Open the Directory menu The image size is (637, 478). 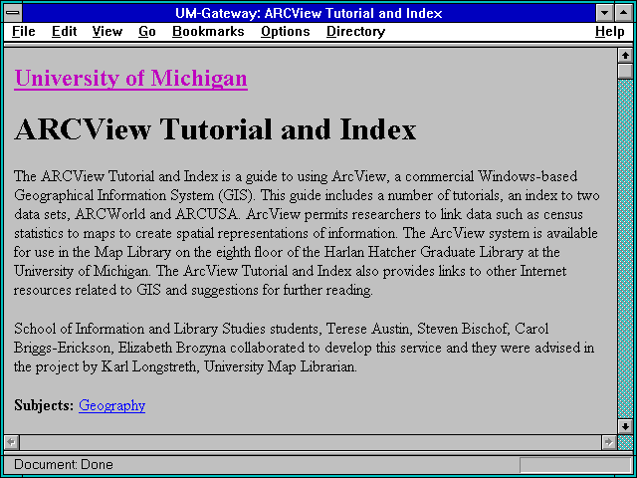356,32
